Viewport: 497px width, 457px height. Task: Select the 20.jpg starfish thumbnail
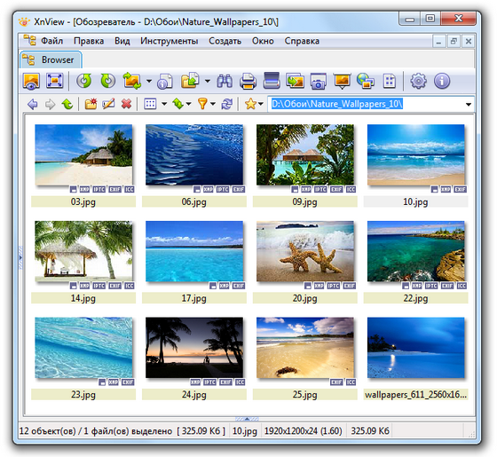coord(305,251)
